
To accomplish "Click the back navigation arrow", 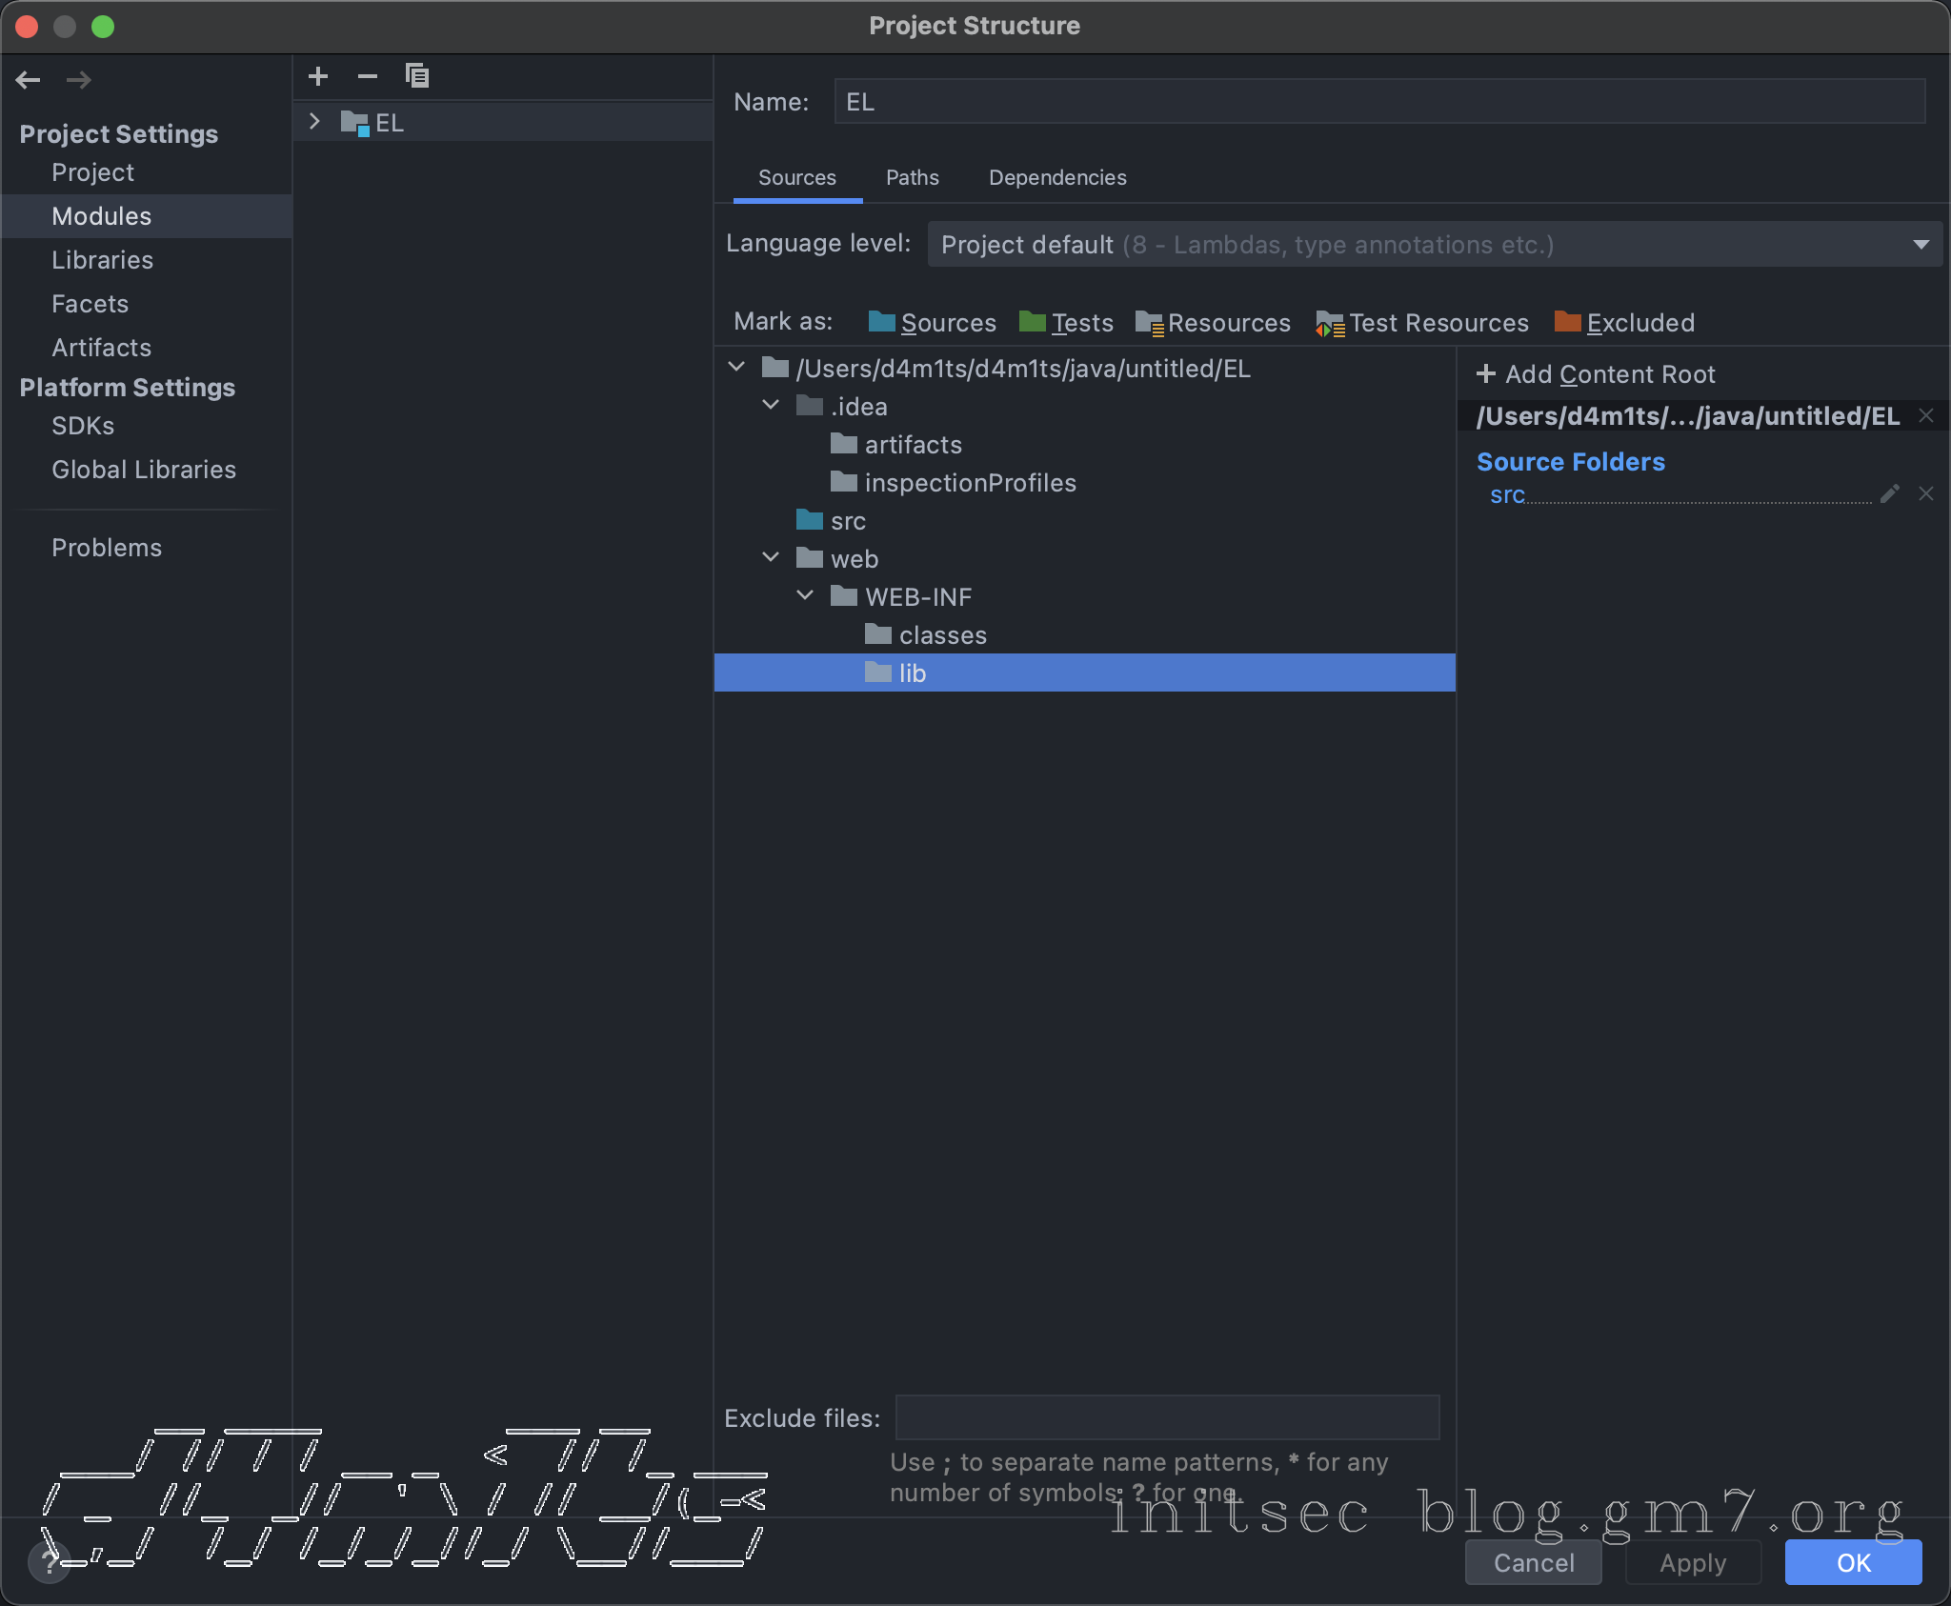I will pyautogui.click(x=29, y=80).
